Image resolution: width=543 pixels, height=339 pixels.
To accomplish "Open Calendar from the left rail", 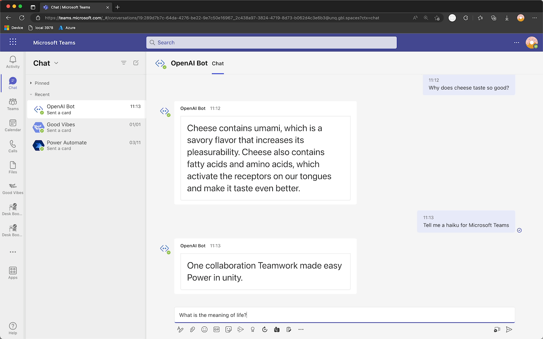I will 13,126.
